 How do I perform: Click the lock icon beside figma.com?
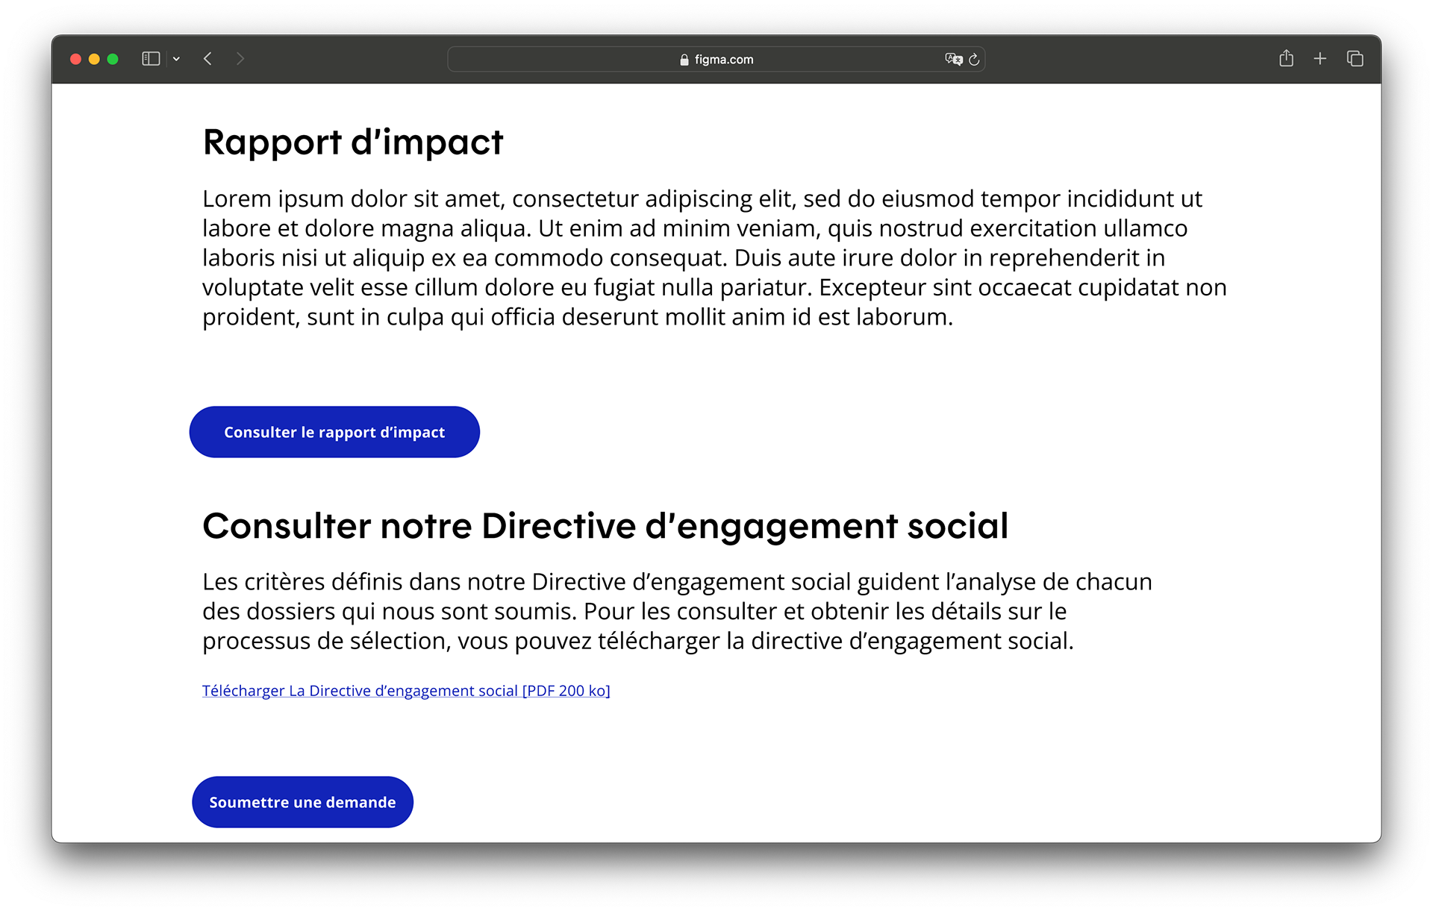pos(684,60)
